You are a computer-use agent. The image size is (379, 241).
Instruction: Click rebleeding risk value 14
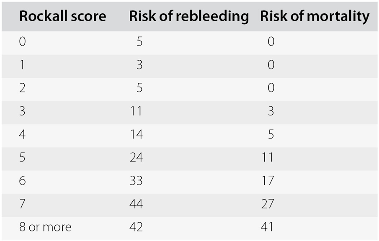(x=136, y=134)
